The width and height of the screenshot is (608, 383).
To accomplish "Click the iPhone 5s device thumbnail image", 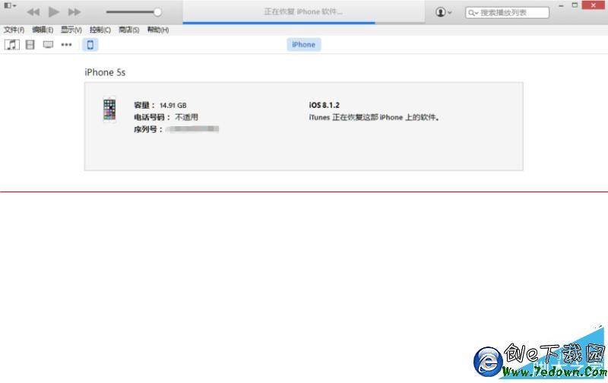I will pos(109,109).
